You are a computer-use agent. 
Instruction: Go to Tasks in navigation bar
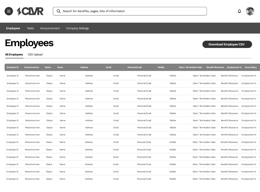[30, 28]
